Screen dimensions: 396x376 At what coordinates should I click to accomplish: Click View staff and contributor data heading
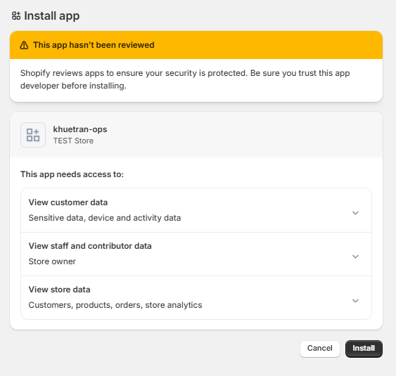(x=90, y=246)
